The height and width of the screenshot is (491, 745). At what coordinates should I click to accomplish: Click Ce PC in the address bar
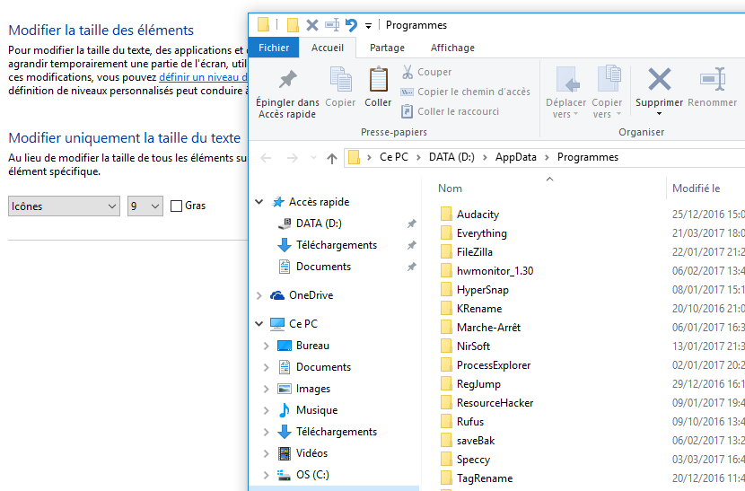(x=393, y=157)
